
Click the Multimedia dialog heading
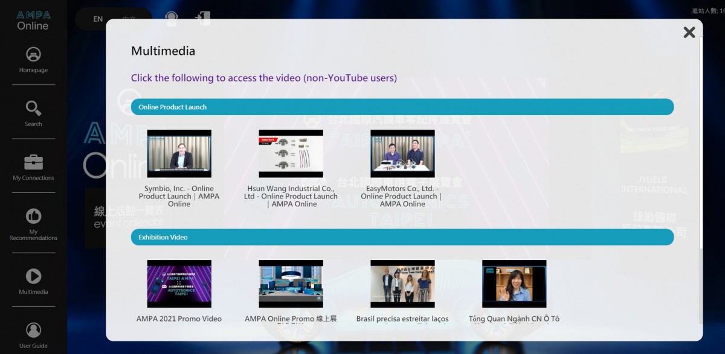coord(163,51)
